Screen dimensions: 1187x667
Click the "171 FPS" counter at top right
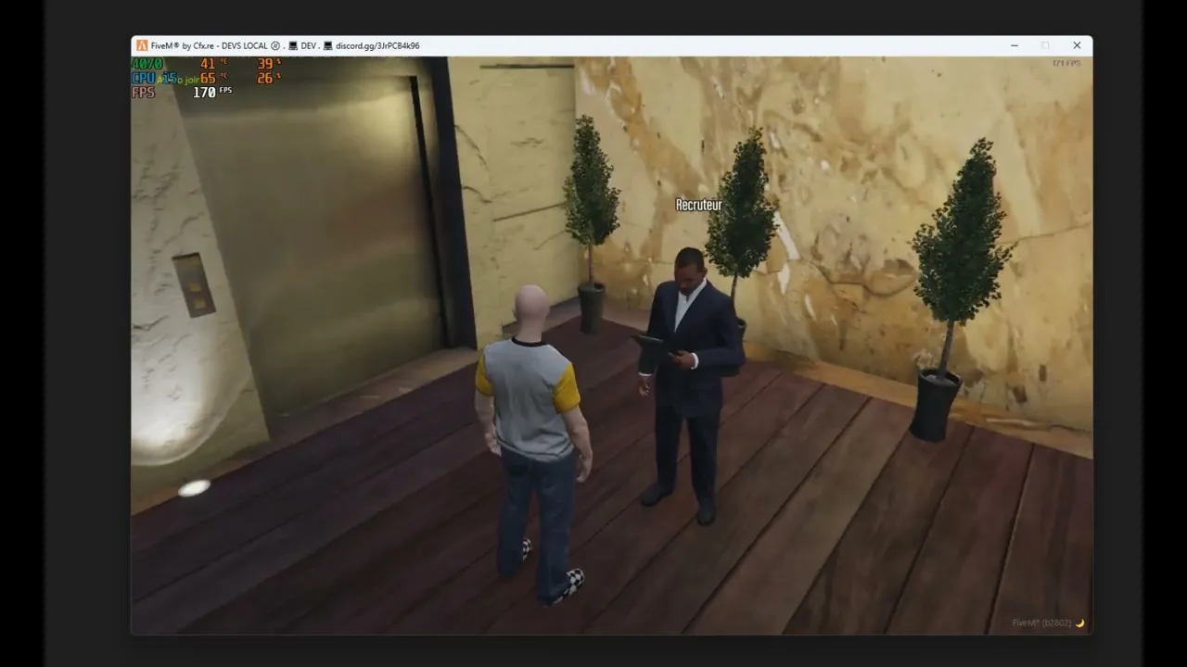(1066, 63)
